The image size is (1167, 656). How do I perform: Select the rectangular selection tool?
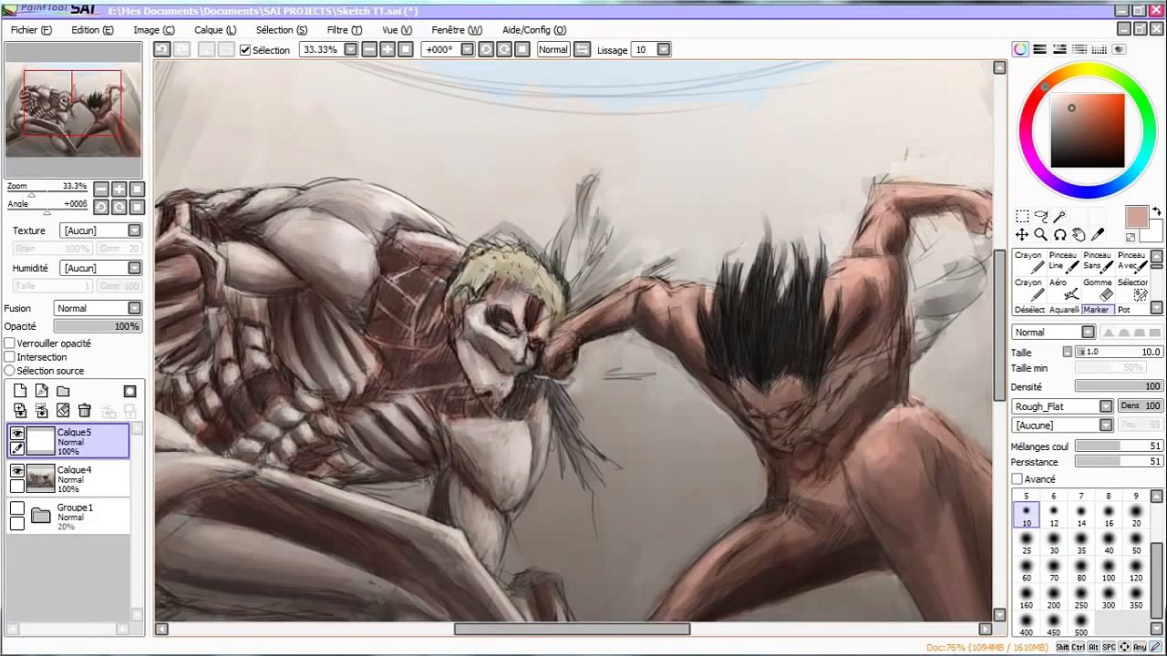point(1022,216)
